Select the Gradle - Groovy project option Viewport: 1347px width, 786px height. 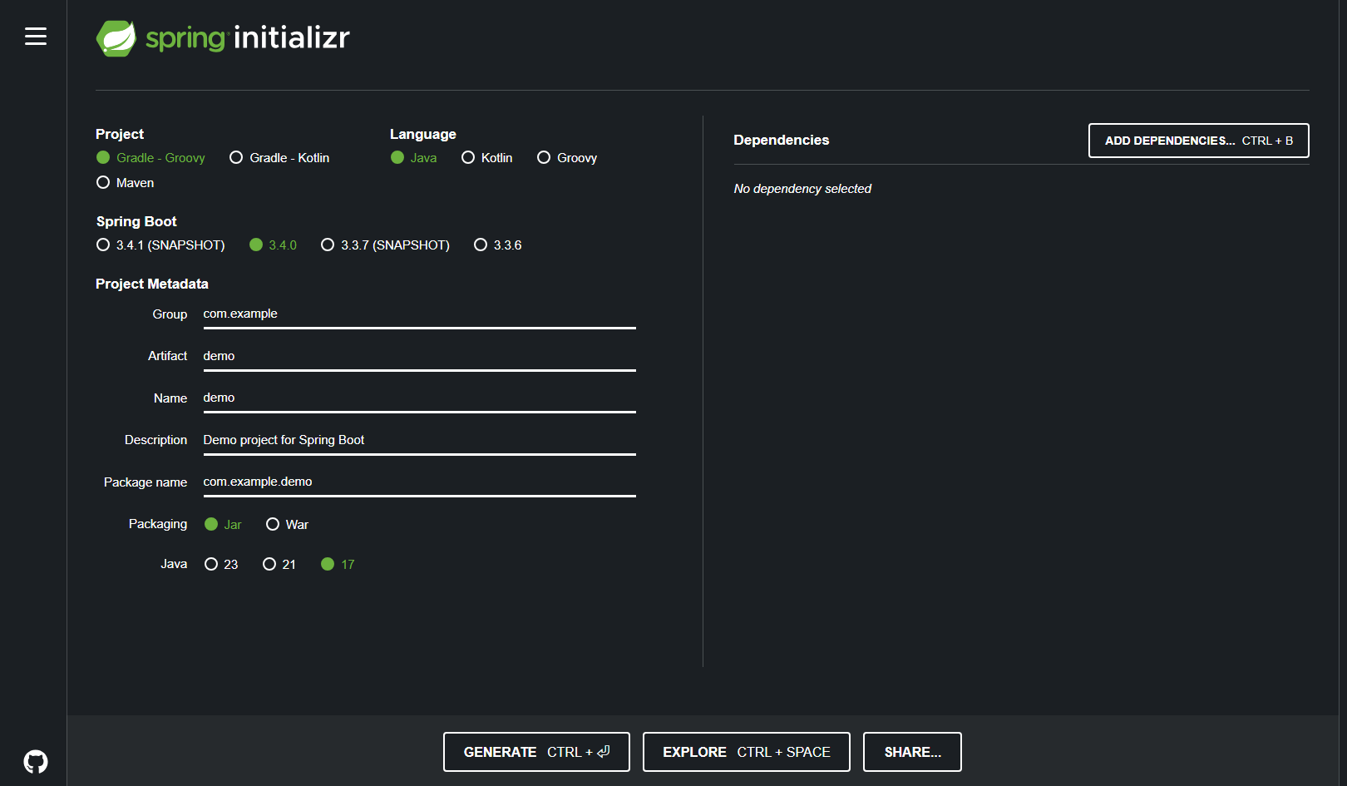coord(150,158)
